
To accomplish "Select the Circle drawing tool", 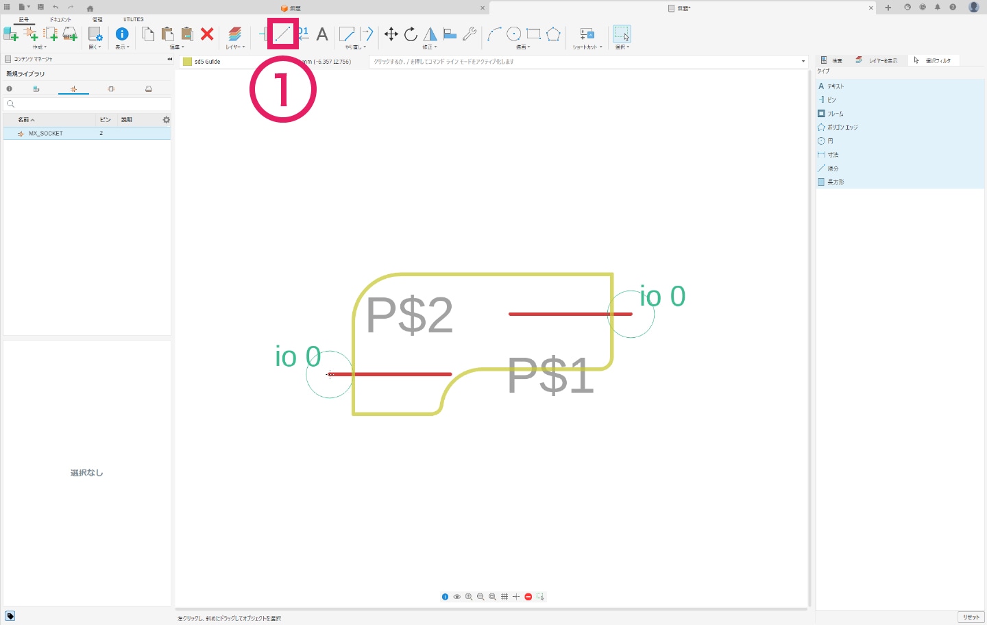I will click(x=513, y=34).
